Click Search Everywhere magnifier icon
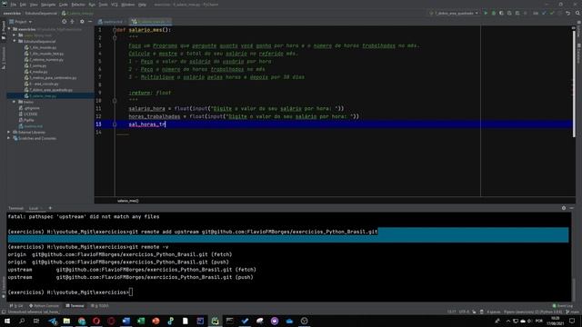Screen dimensions: 582x327 tap(577, 13)
